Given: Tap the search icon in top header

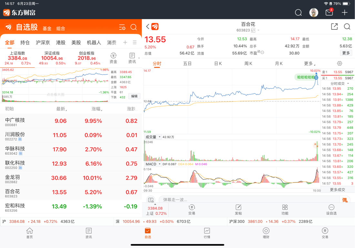Looking at the screenshot, I should point(298,13).
